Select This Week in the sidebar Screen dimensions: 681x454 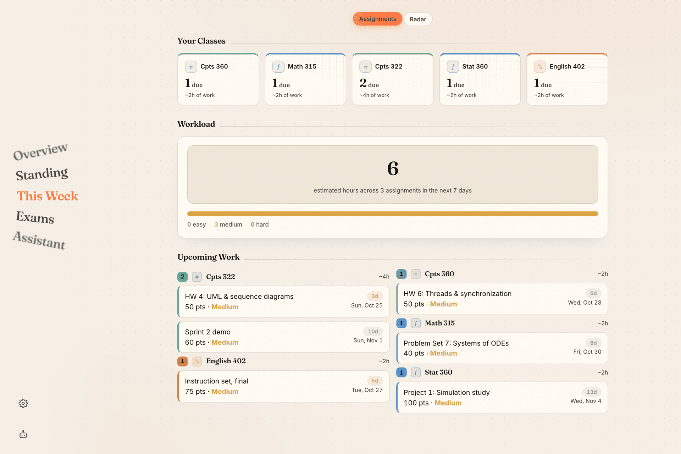(x=48, y=196)
